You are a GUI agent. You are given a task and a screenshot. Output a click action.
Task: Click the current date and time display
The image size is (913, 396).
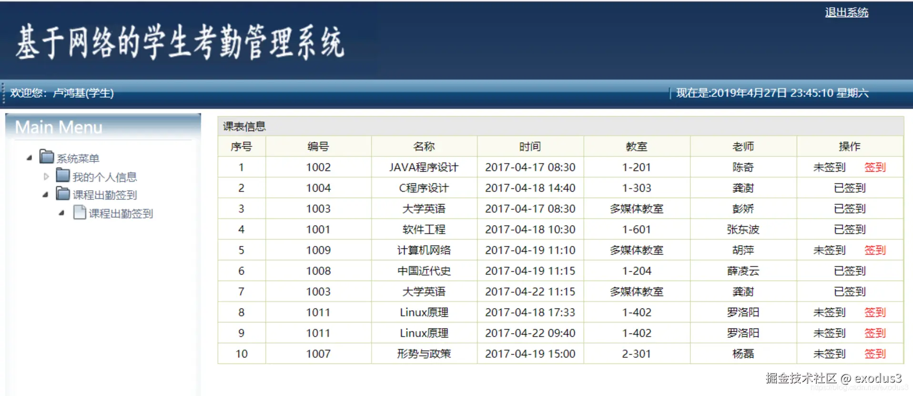point(772,93)
